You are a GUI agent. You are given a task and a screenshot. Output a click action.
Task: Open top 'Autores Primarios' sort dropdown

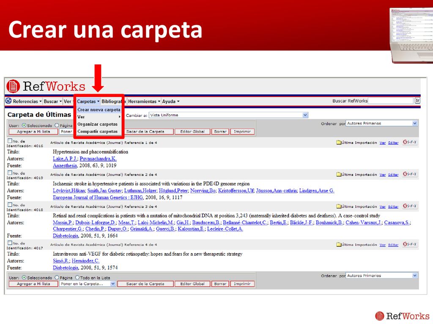pos(381,124)
